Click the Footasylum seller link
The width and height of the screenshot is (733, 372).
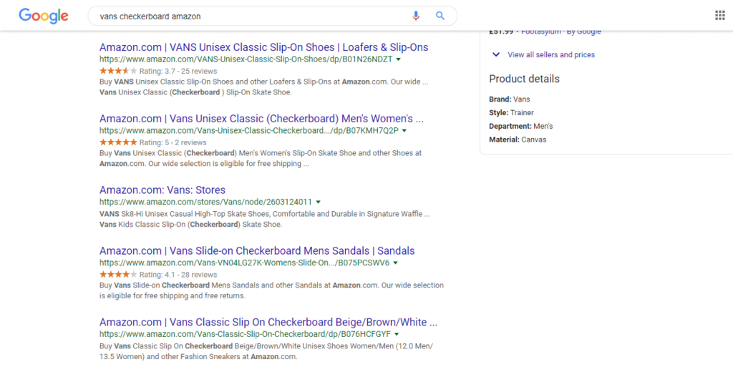pyautogui.click(x=541, y=31)
